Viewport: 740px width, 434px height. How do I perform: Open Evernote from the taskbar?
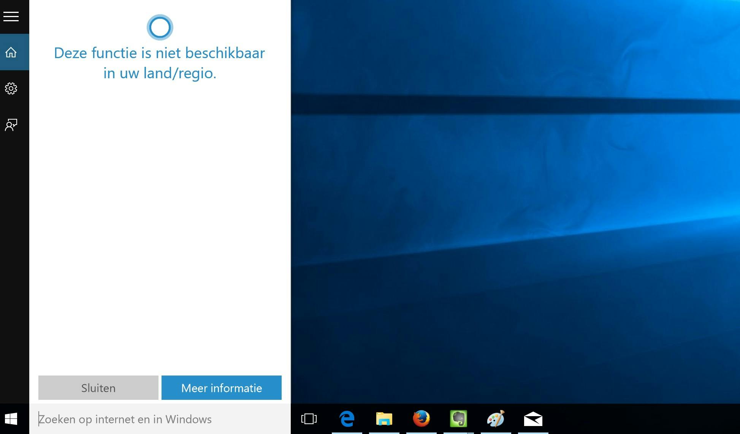tap(459, 419)
